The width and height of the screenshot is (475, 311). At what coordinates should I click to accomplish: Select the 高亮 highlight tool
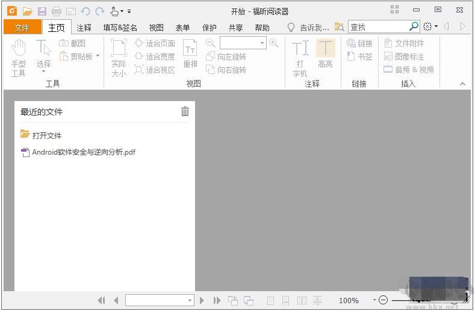[325, 54]
